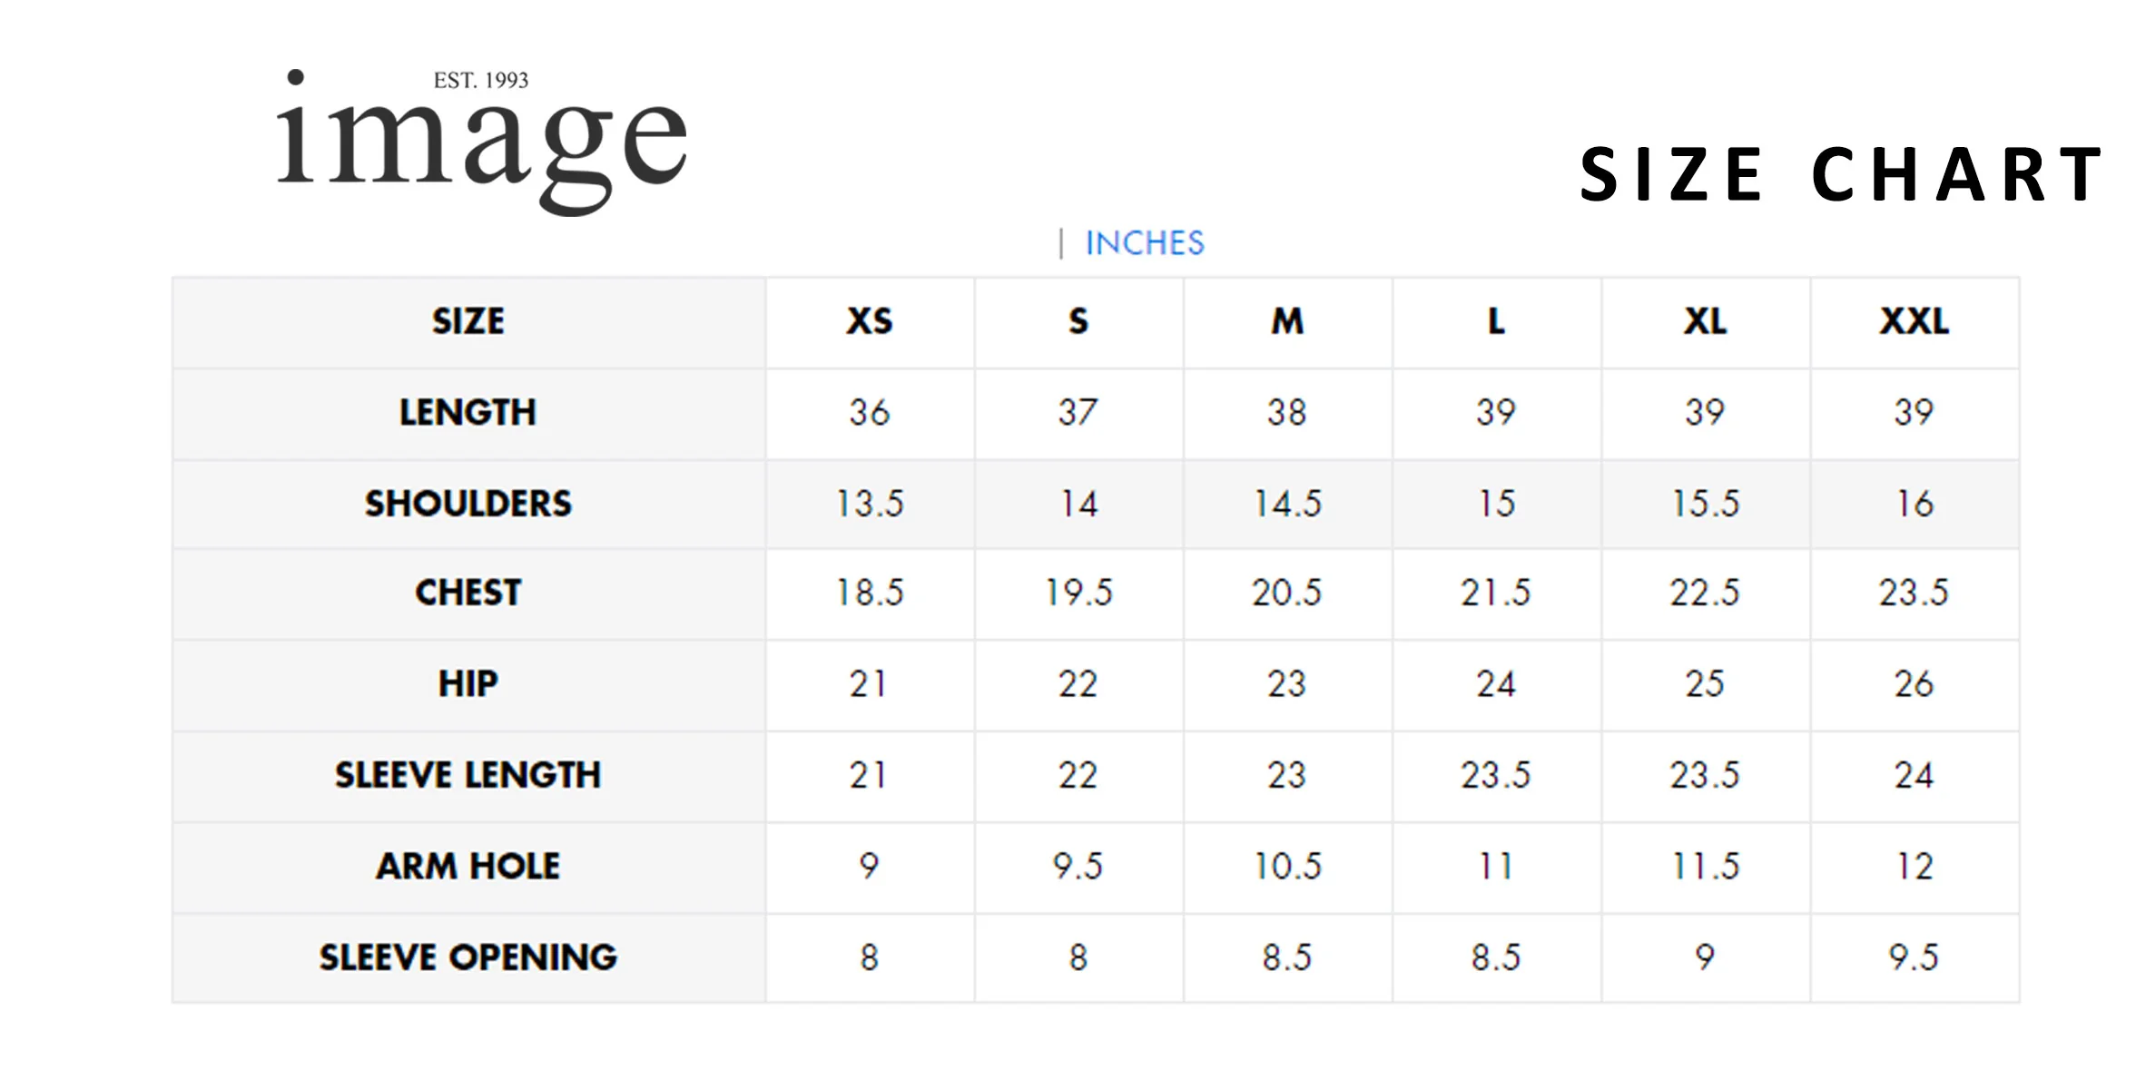
Task: Click shoulders value 16 for XXL
Action: 1914,504
